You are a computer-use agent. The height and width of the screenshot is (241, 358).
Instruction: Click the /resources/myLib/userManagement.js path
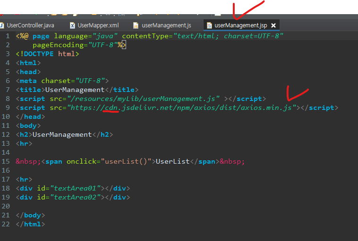144,99
